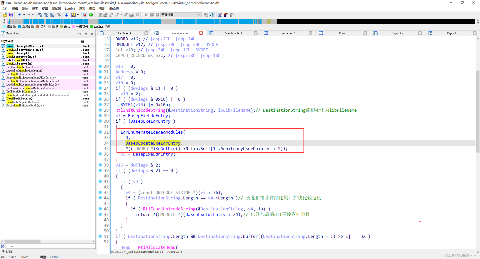The height and width of the screenshot is (259, 480).
Task: Click the 函数名称 column header
Action: coord(40,41)
